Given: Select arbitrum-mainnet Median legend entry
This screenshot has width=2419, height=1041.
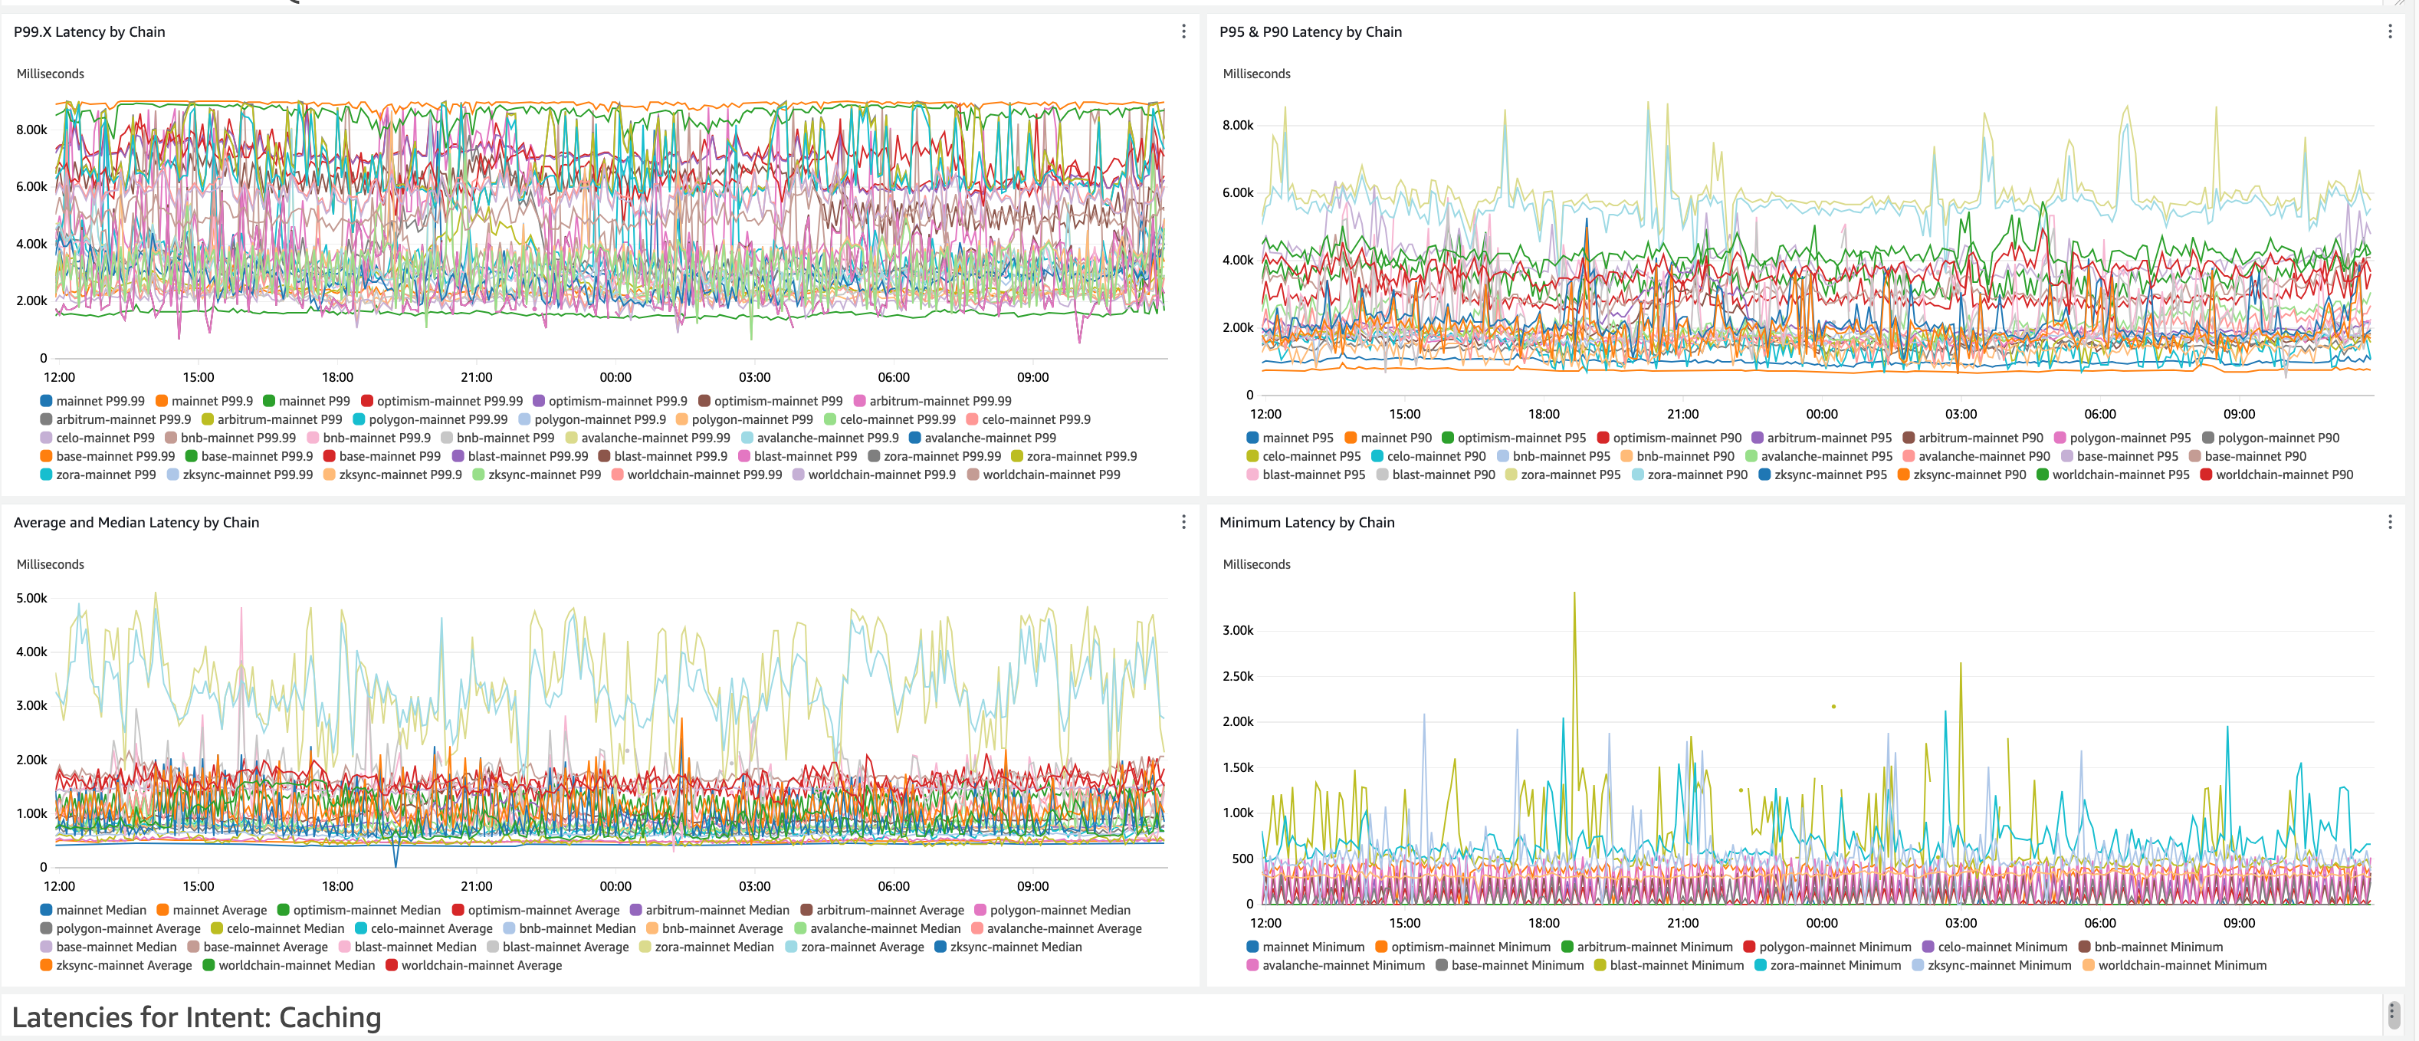Looking at the screenshot, I should tap(709, 911).
